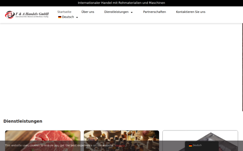The height and width of the screenshot is (151, 243).
Task: Open the bottles and spices service card image
Action: (122, 141)
